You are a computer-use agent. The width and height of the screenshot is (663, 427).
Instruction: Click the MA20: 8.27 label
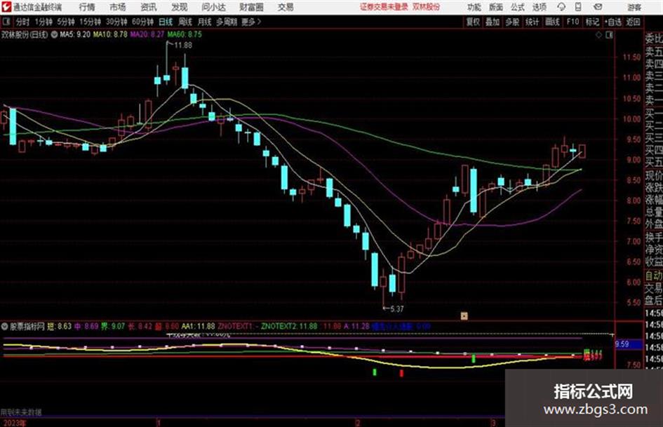click(147, 34)
